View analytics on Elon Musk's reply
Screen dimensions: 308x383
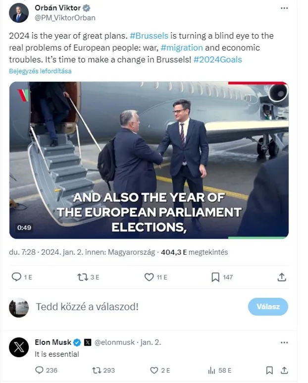click(211, 370)
